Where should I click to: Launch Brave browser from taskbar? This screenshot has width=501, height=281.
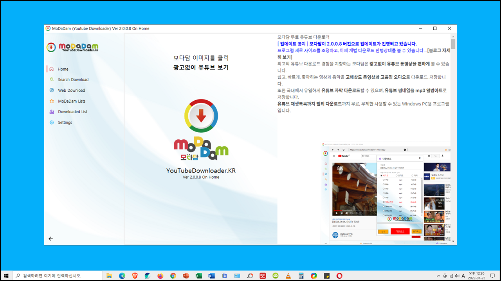135,276
